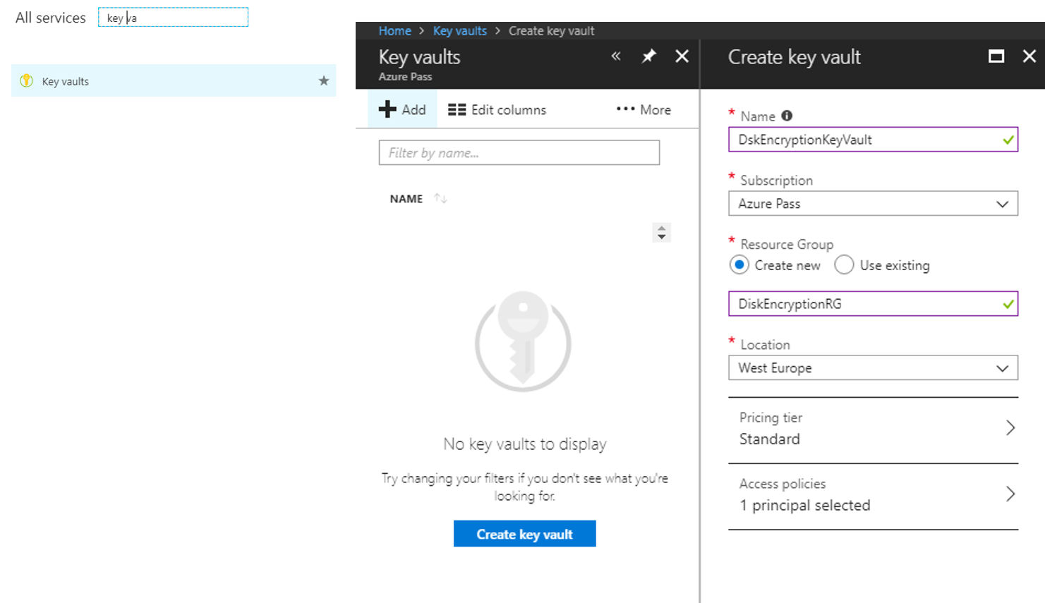Focus the All services search box

point(173,17)
